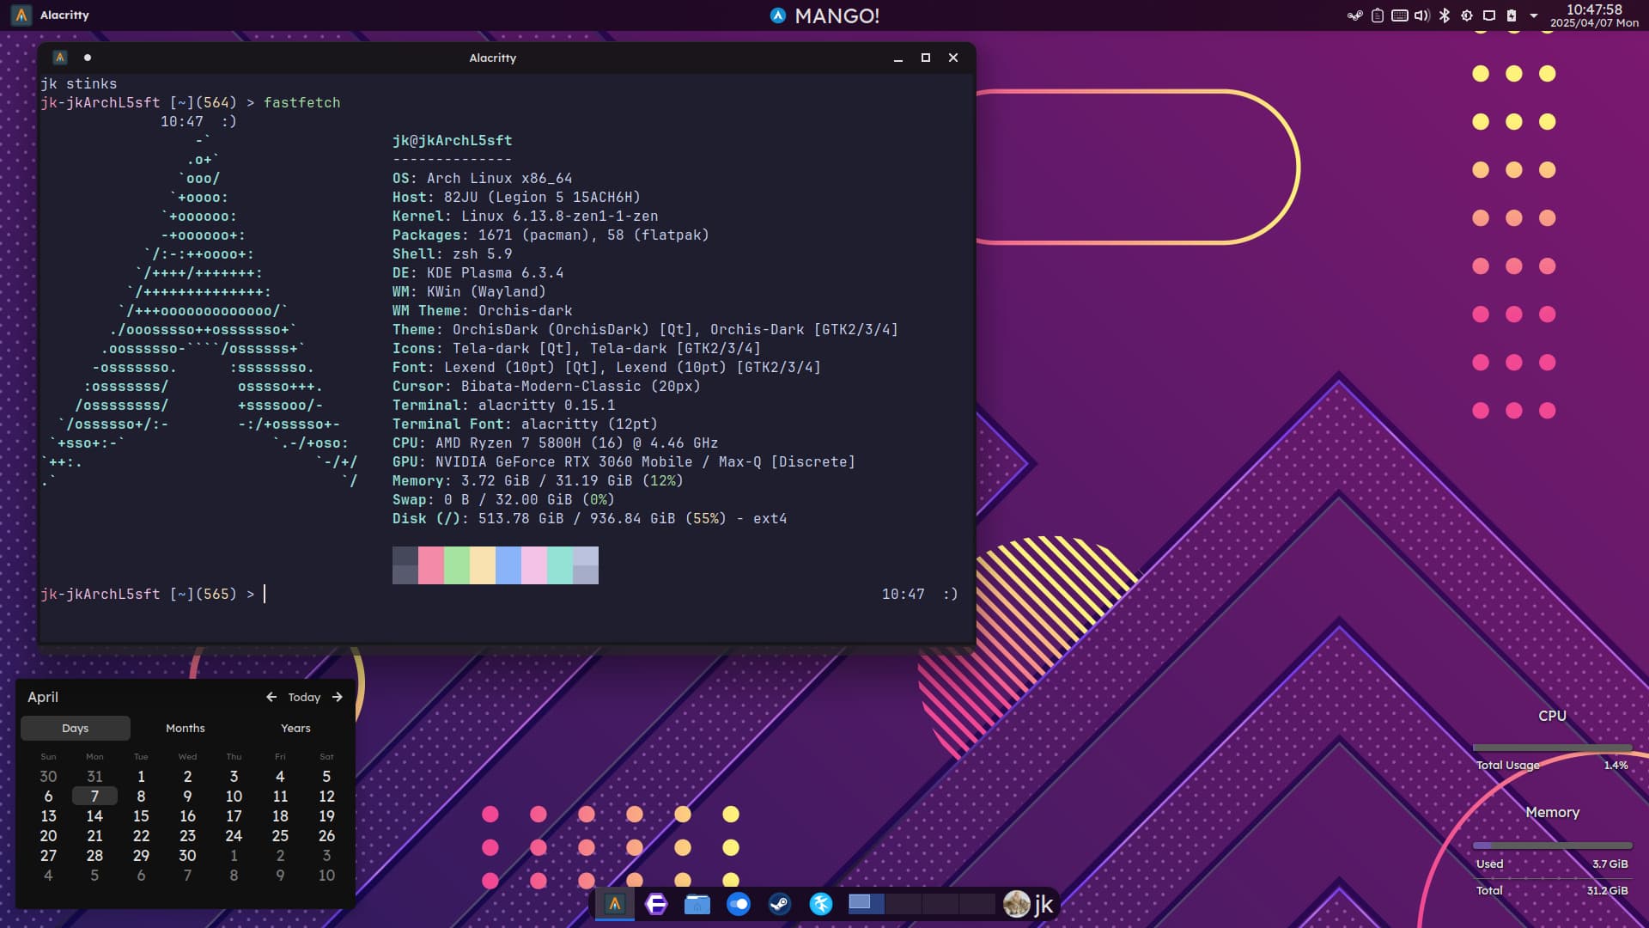Click the green color block in fastfetch palette
This screenshot has width=1649, height=928.
457,565
